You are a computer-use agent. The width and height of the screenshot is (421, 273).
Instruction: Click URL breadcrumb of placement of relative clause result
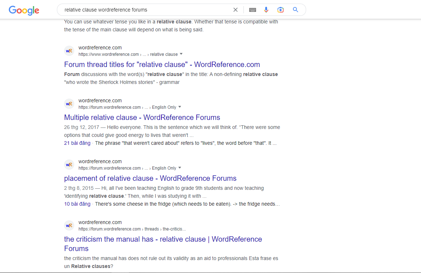[x=127, y=168]
